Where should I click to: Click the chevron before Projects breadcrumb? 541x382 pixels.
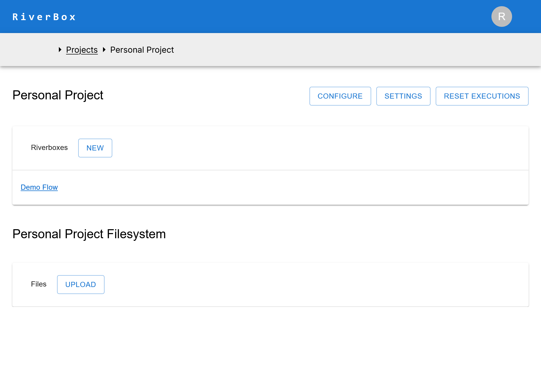pos(60,50)
